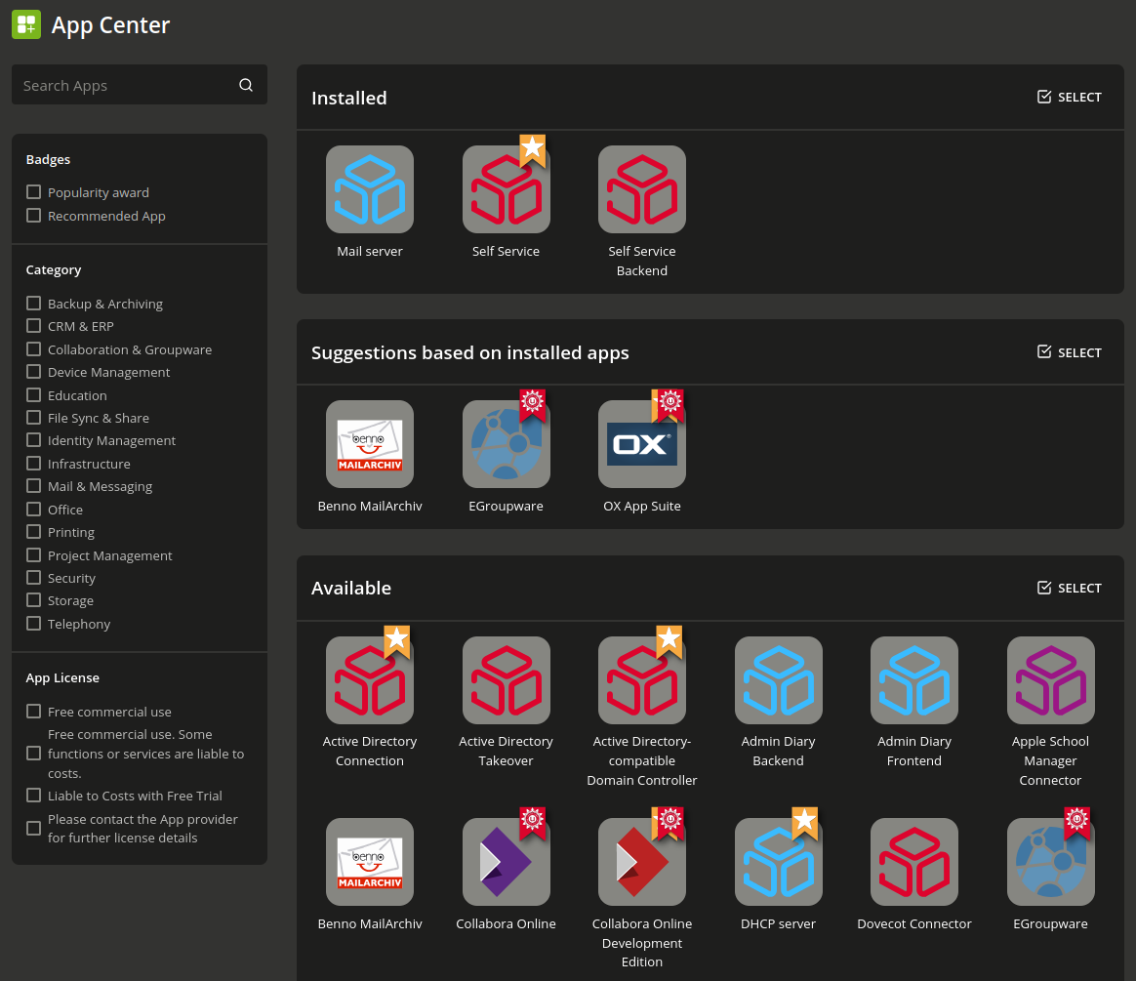Screen dimensions: 1136x981
Task: Open the DHCP server app
Action: pos(778,860)
